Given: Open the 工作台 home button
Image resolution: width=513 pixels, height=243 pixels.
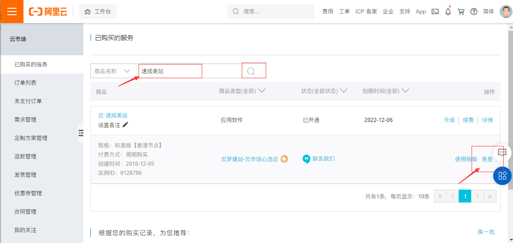Looking at the screenshot, I should point(98,12).
